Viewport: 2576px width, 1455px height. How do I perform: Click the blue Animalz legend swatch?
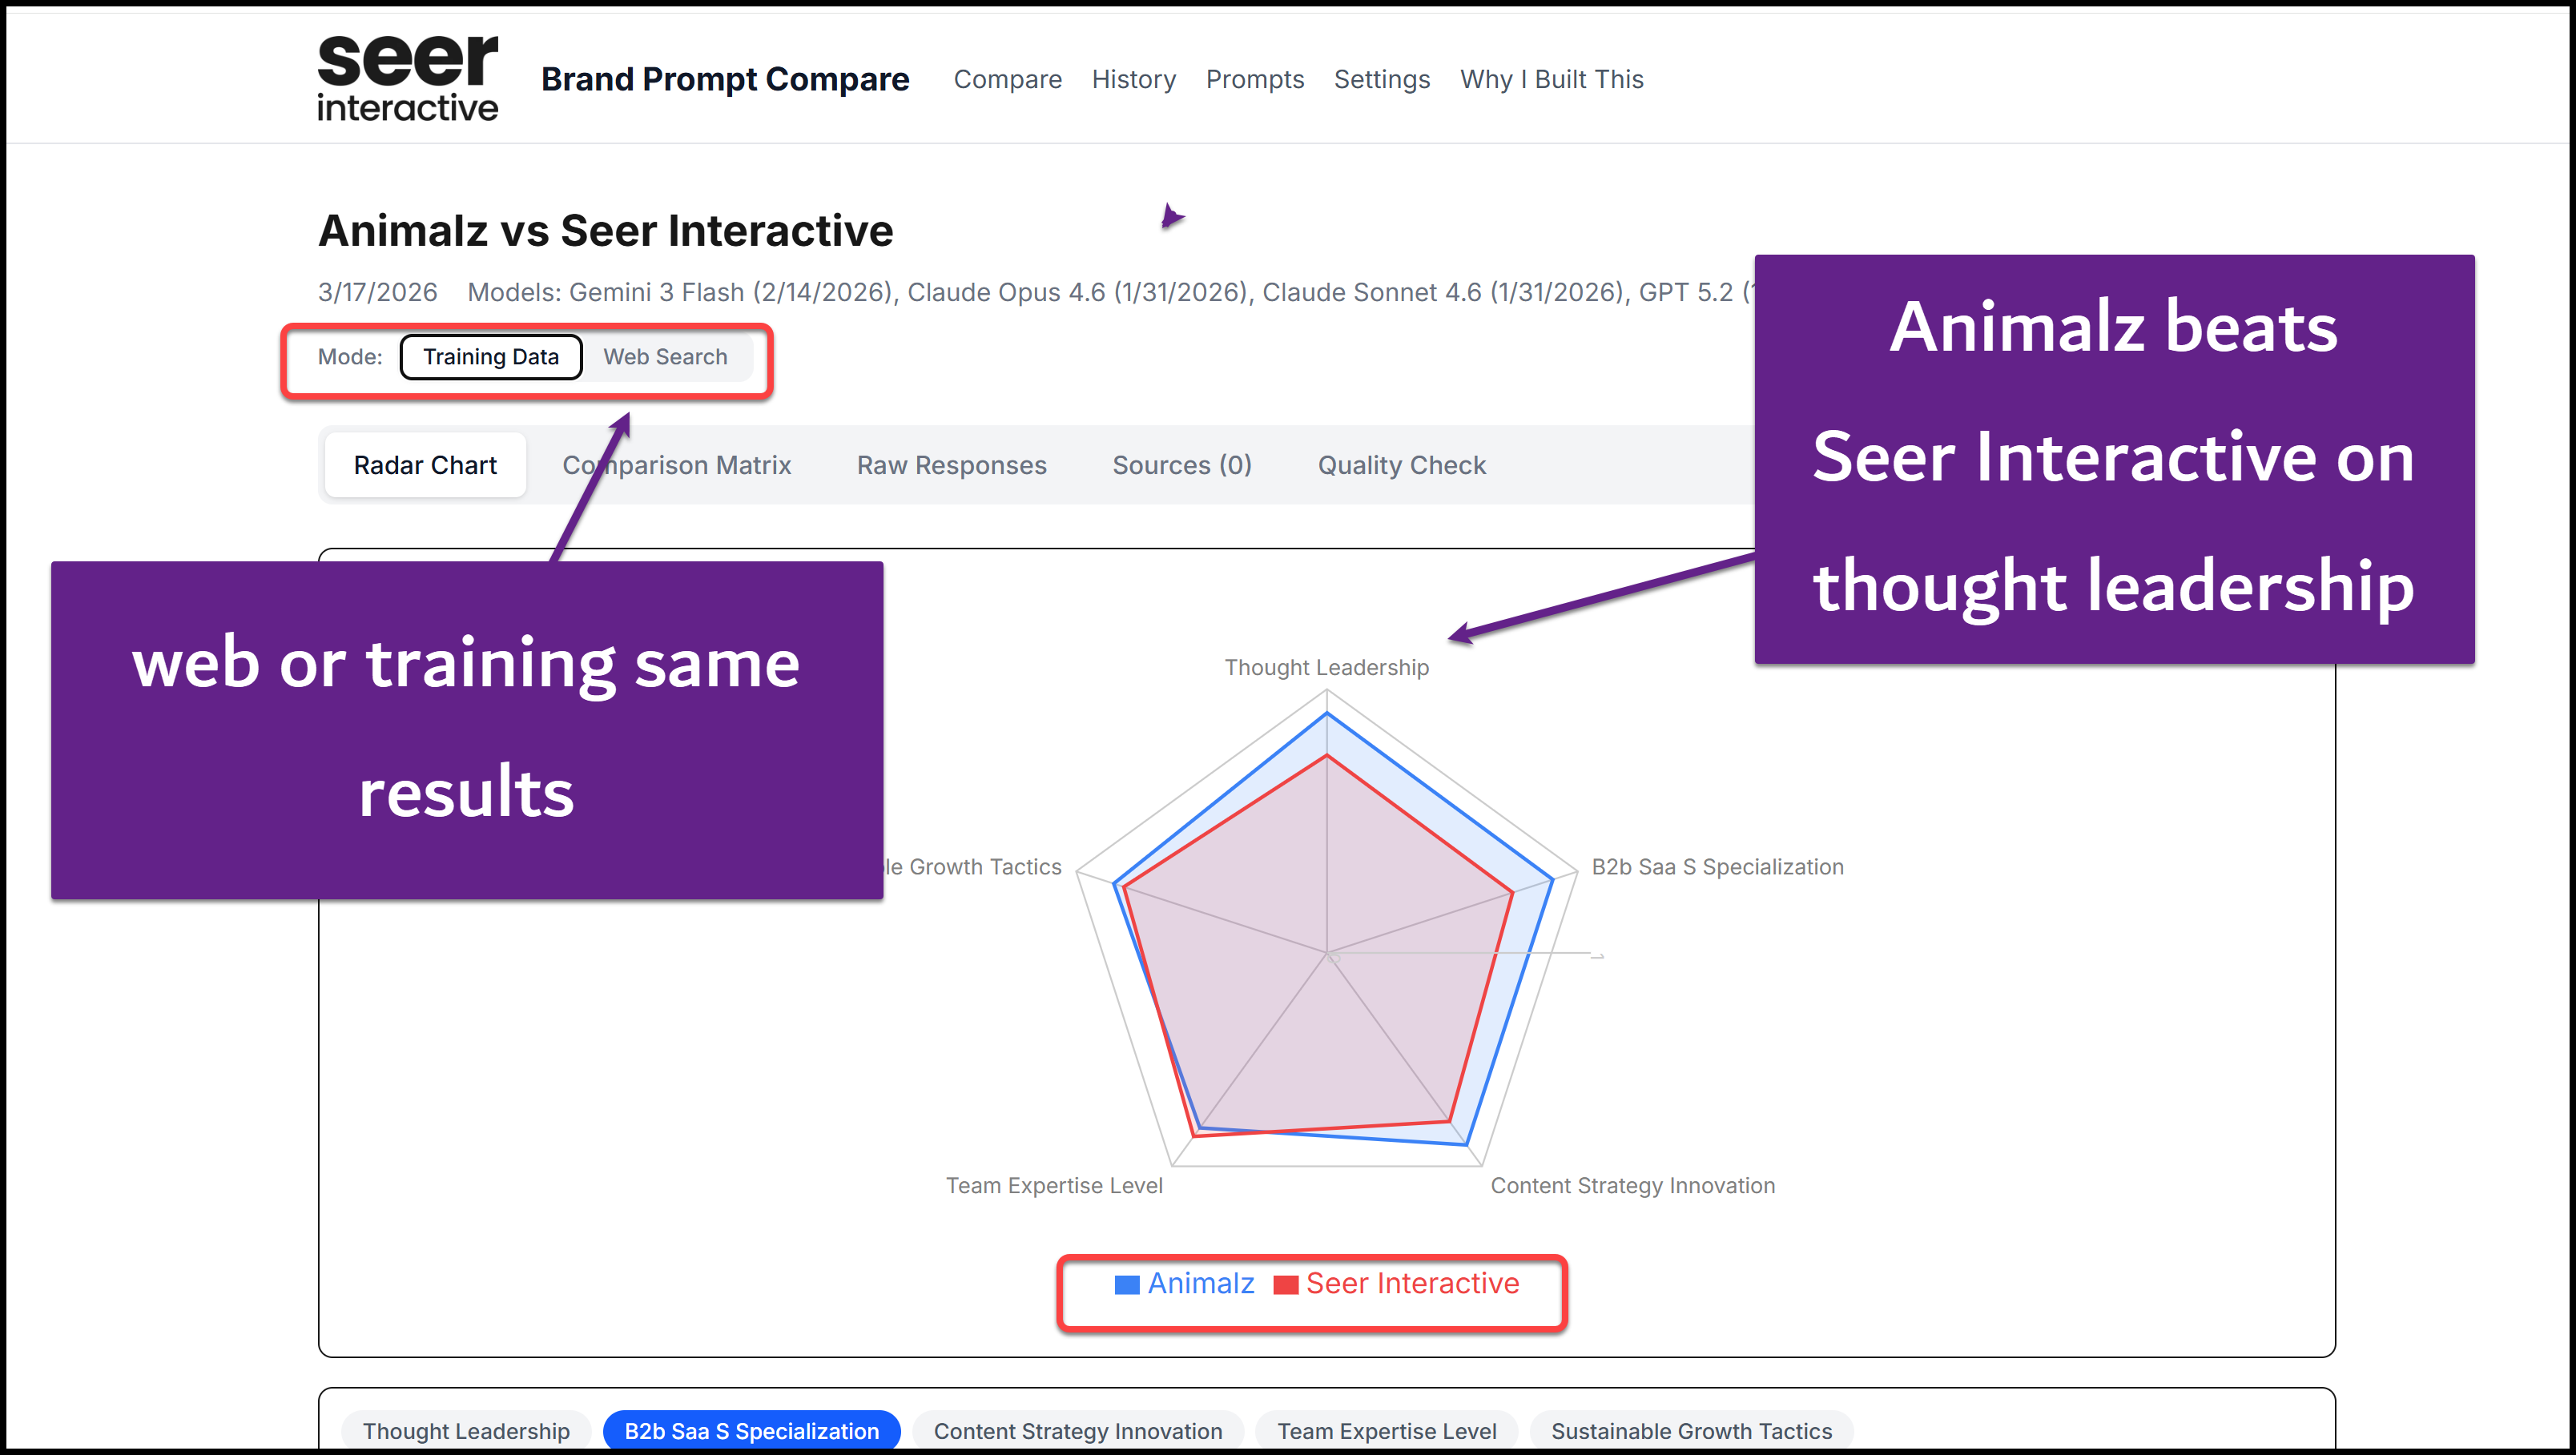(1126, 1285)
